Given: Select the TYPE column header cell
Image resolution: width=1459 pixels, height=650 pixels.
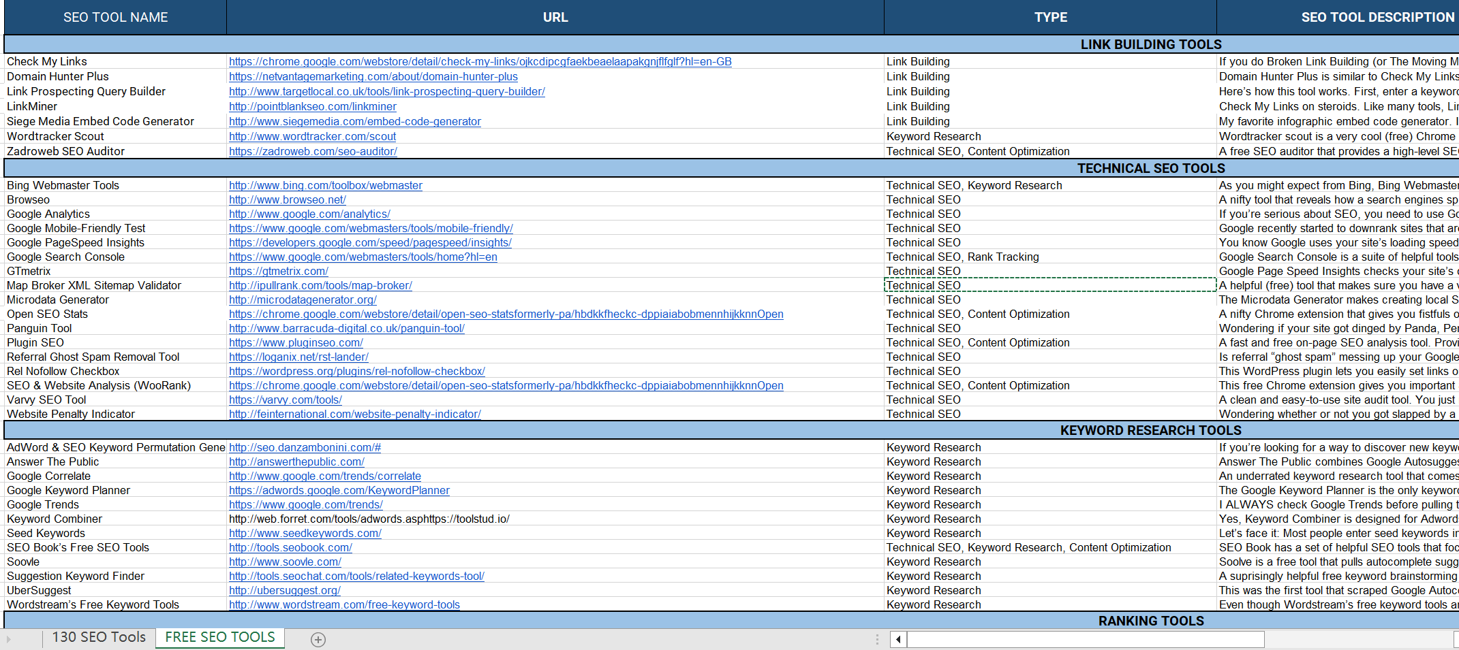Looking at the screenshot, I should click(x=1050, y=17).
